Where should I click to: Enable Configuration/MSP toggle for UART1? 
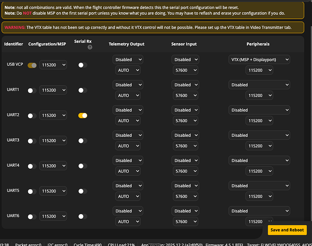(x=32, y=91)
